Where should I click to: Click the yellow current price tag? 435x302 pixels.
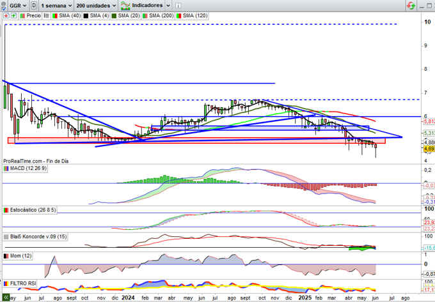point(429,149)
